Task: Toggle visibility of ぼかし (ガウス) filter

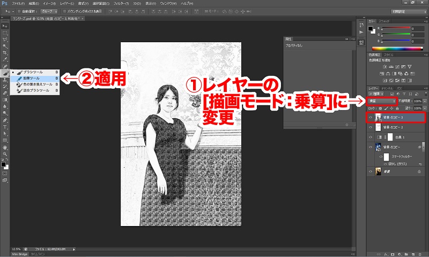Action: pos(385,164)
